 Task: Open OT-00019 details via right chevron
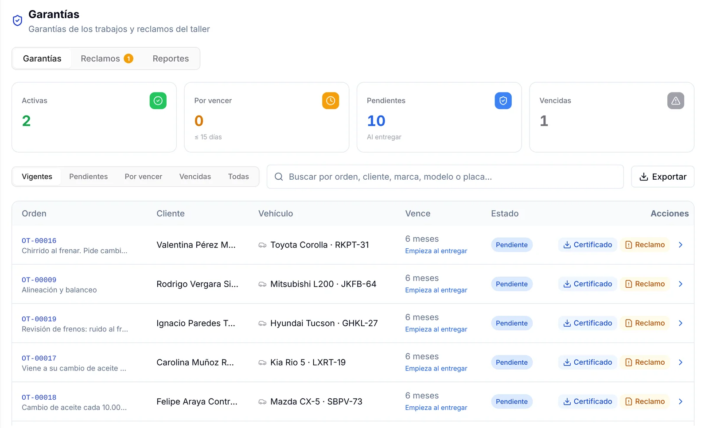click(x=681, y=323)
